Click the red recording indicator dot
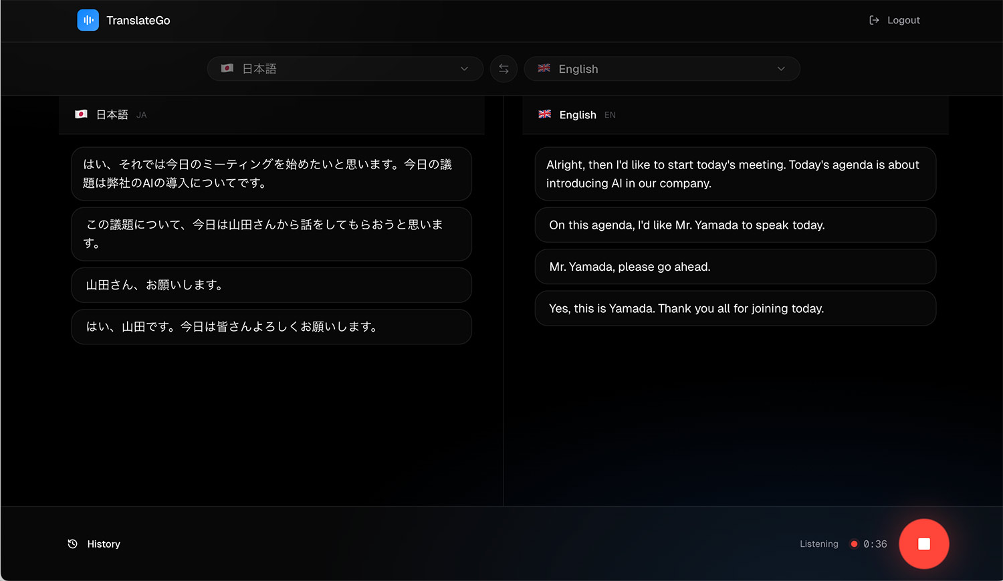 click(x=854, y=544)
